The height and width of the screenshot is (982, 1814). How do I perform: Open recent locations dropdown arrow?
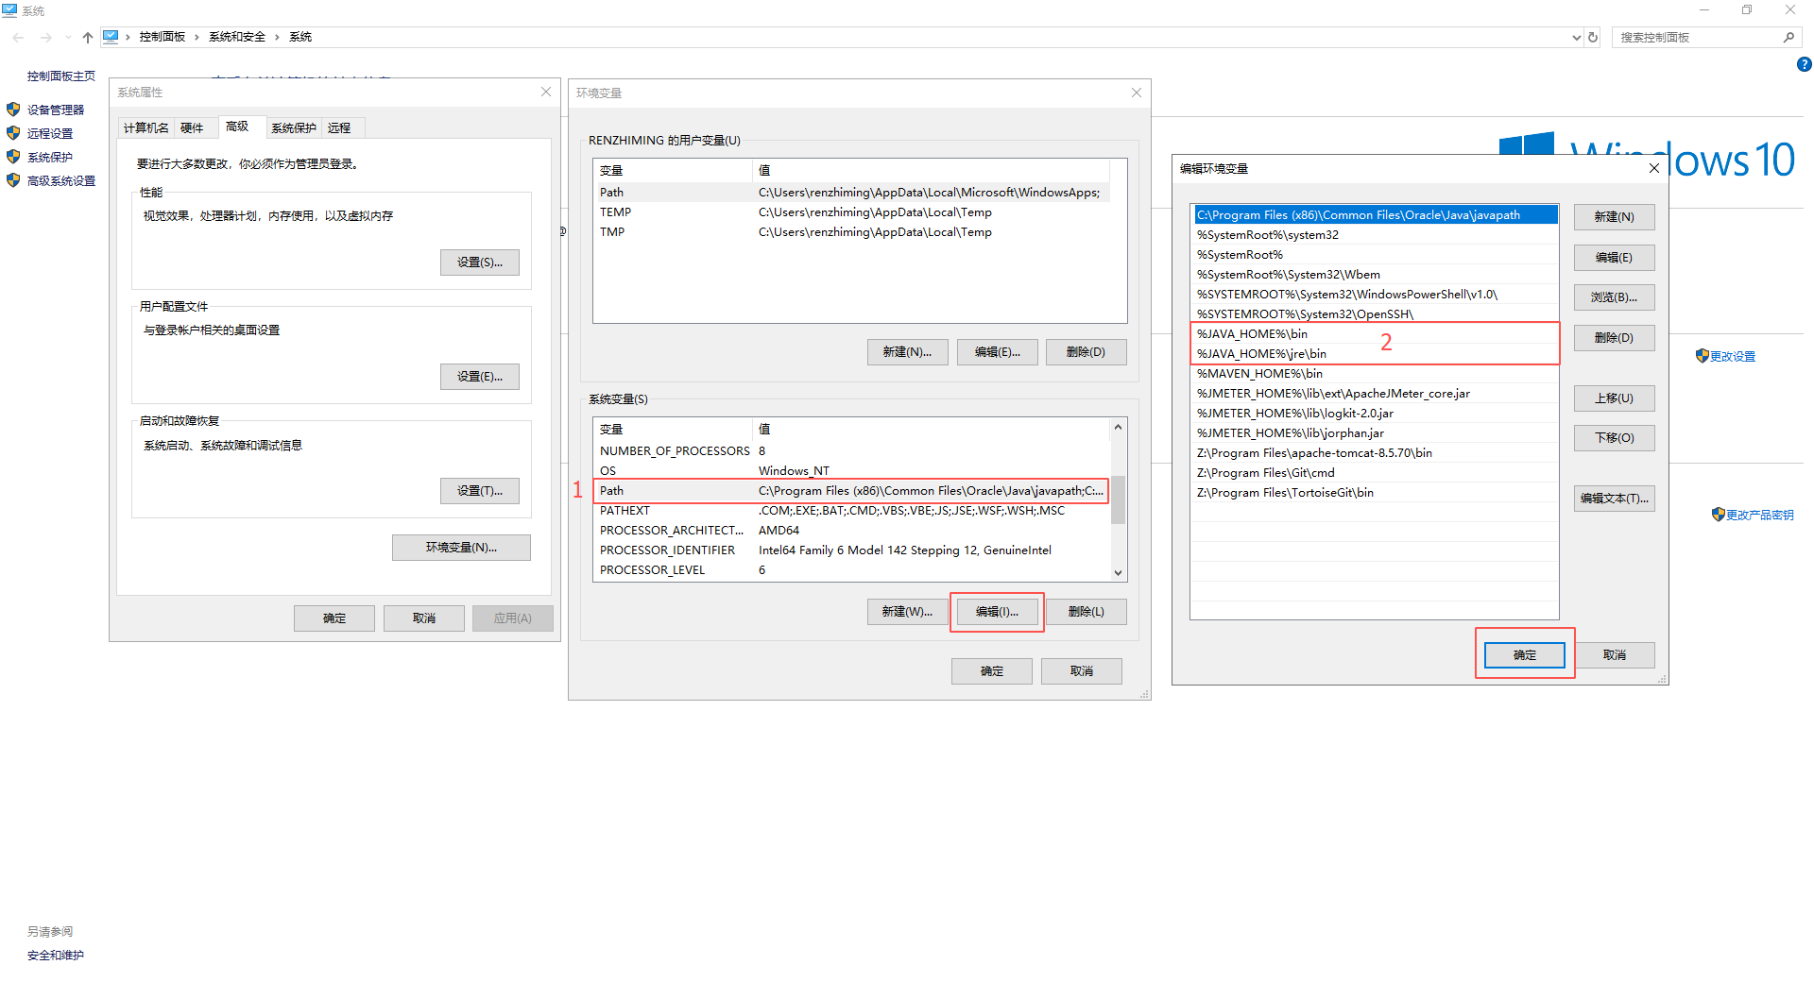[x=68, y=38]
